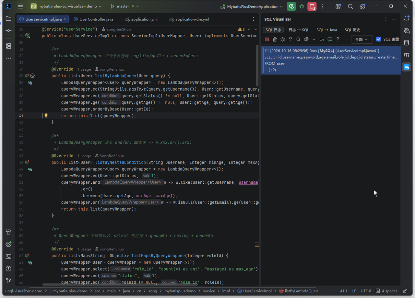Open the main hamburger menu
This screenshot has height=298, width=415.
click(x=20, y=6)
